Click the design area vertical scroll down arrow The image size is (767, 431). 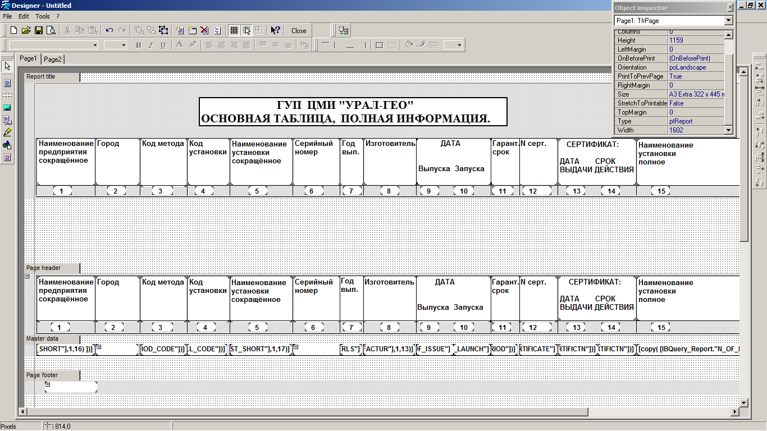tap(743, 403)
